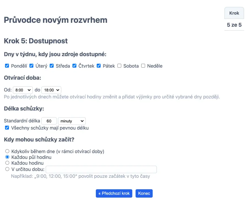250x204 pixels.
Task: Uncheck the Pátek checkbox
Action: coord(99,66)
